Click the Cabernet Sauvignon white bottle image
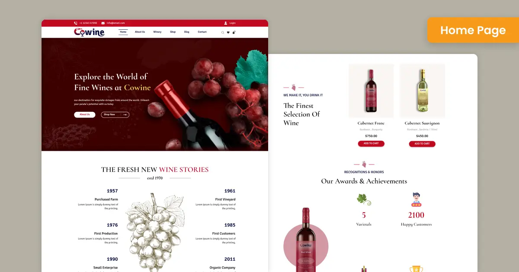This screenshot has height=272, width=519. [422, 91]
